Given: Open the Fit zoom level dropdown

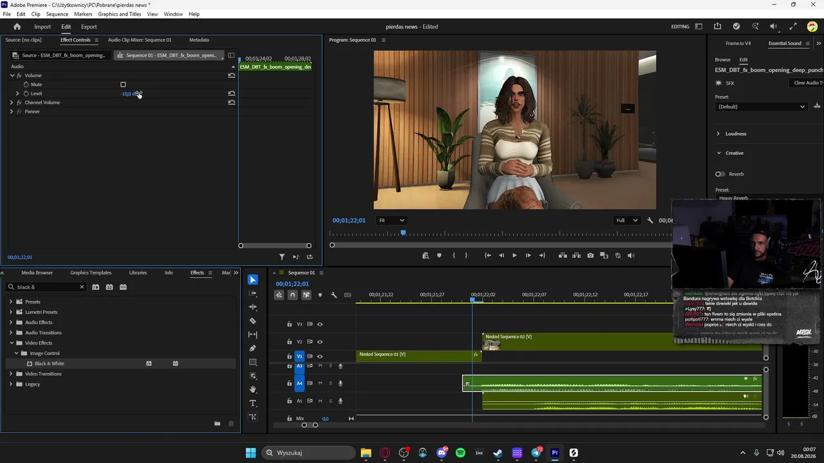Looking at the screenshot, I should (391, 221).
